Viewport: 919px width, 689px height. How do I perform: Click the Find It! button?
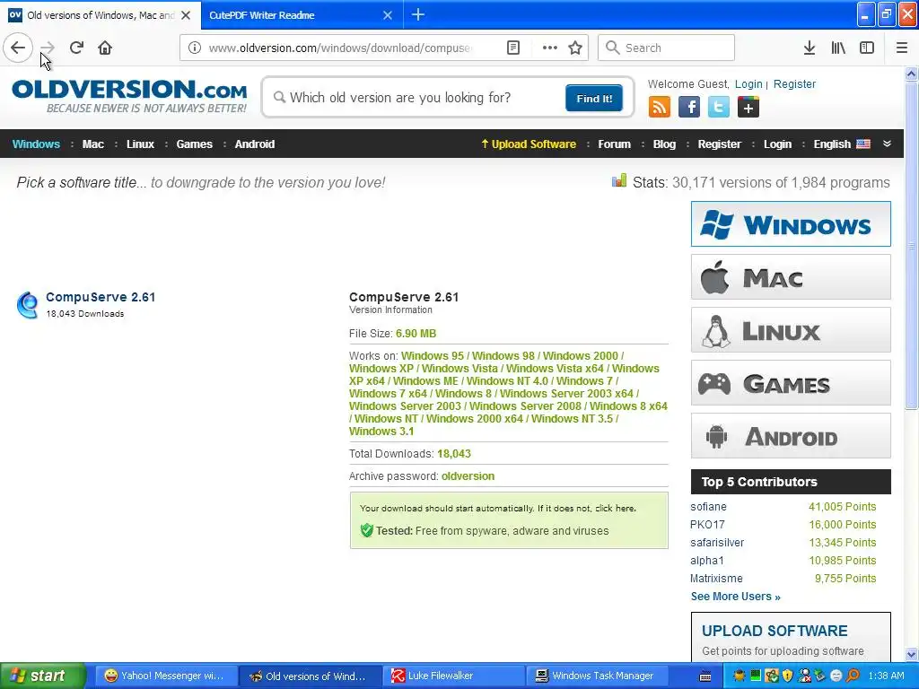tap(594, 98)
